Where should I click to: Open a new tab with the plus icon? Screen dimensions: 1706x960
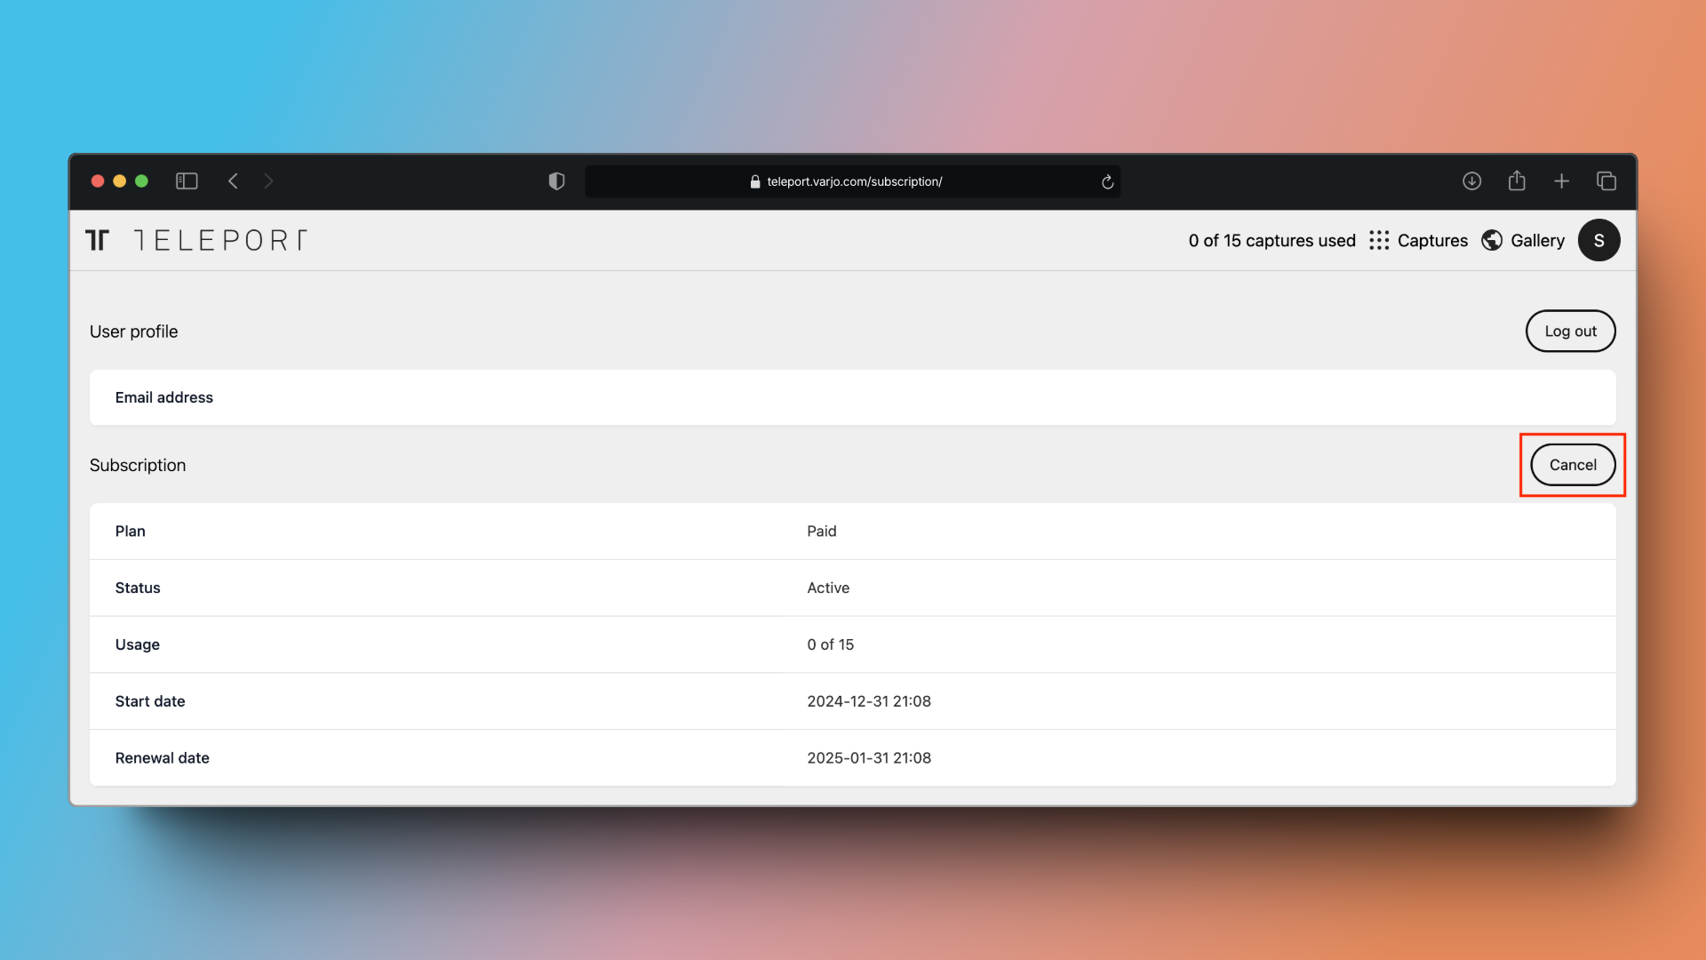(1561, 181)
